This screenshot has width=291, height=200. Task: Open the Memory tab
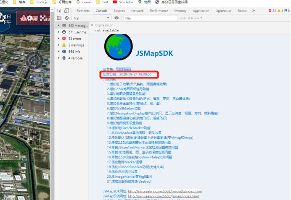coord(180,11)
